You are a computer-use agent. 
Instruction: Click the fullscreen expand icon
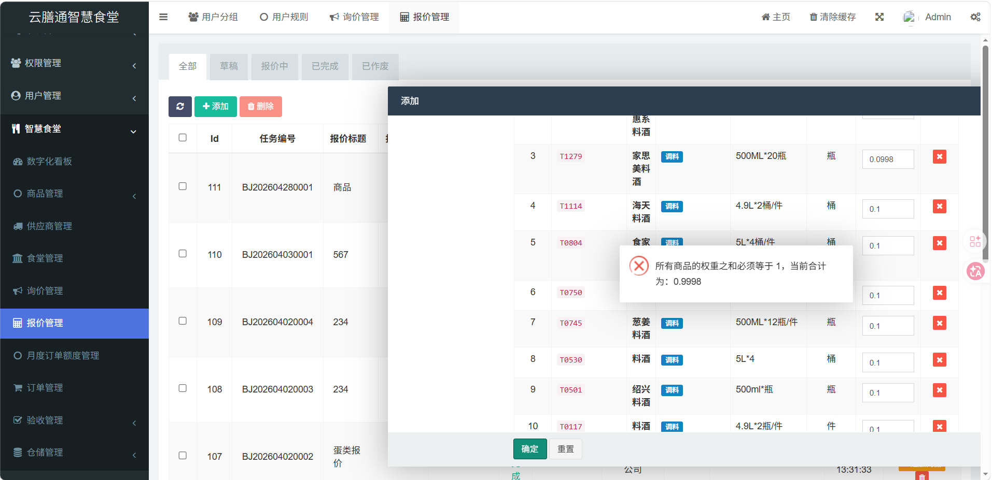pos(879,17)
